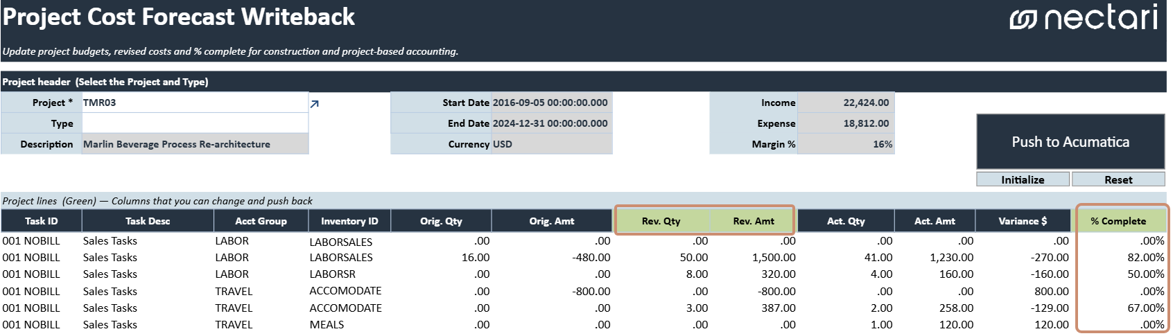Select the Project field containing TMR03

pyautogui.click(x=195, y=103)
